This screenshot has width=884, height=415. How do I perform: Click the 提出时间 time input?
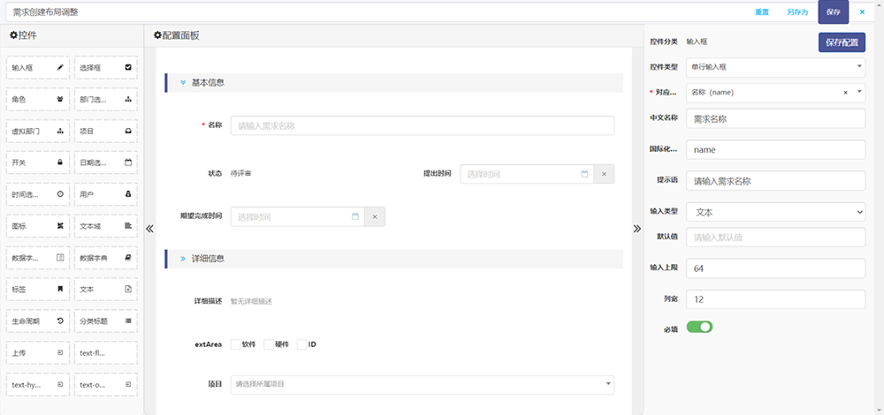point(527,174)
